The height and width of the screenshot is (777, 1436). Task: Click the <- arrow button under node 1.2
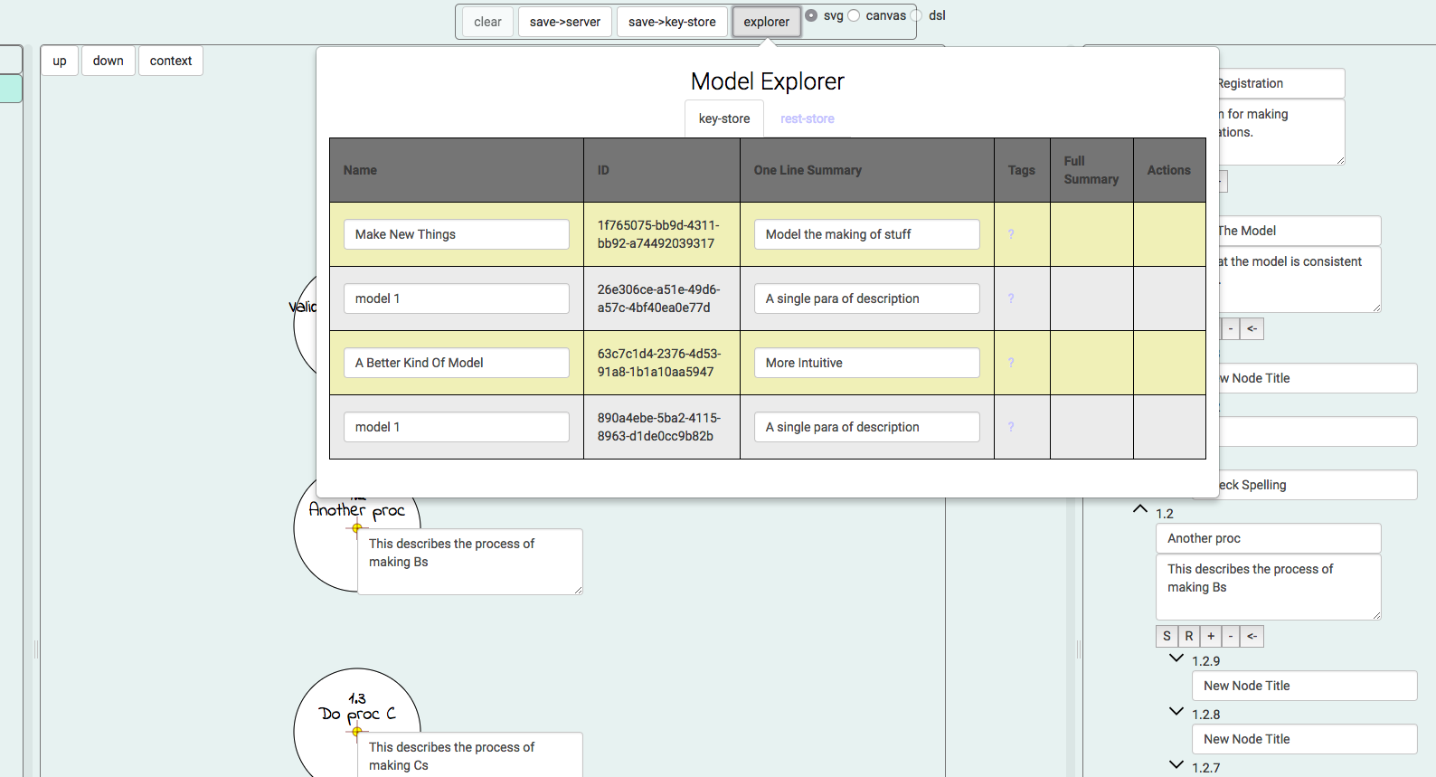pos(1252,636)
